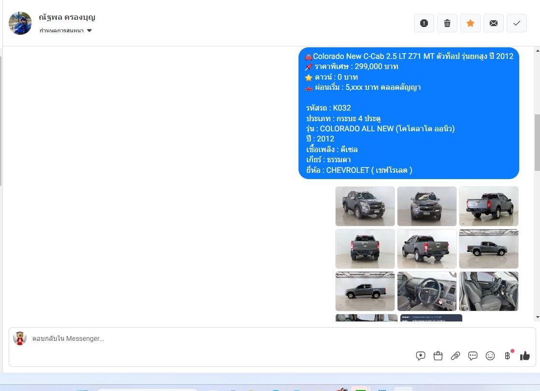The image size is (540, 391).
Task: Click the เชื้อเพลิง : ดีเซล line
Action: pos(332,149)
